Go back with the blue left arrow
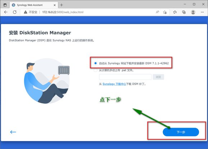Image resolution: width=208 pixels, height=149 pixels. [13, 132]
